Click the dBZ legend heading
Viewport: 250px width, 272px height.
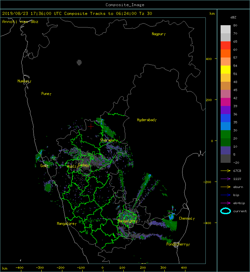[233, 17]
